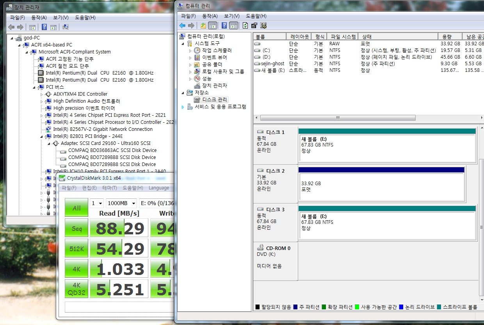
Task: Click Forward arrow in Device Manager toolbar
Action: 20,27
